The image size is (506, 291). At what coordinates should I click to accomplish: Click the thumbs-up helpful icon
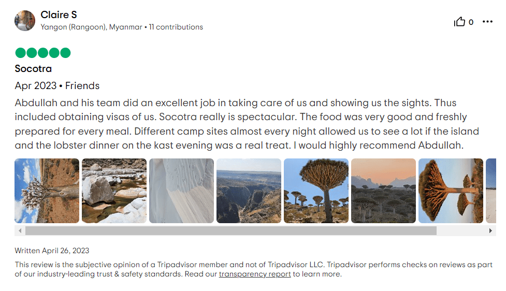tap(459, 22)
